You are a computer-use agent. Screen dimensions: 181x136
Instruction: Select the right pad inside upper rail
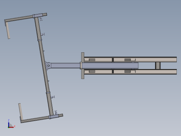coord(127,60)
